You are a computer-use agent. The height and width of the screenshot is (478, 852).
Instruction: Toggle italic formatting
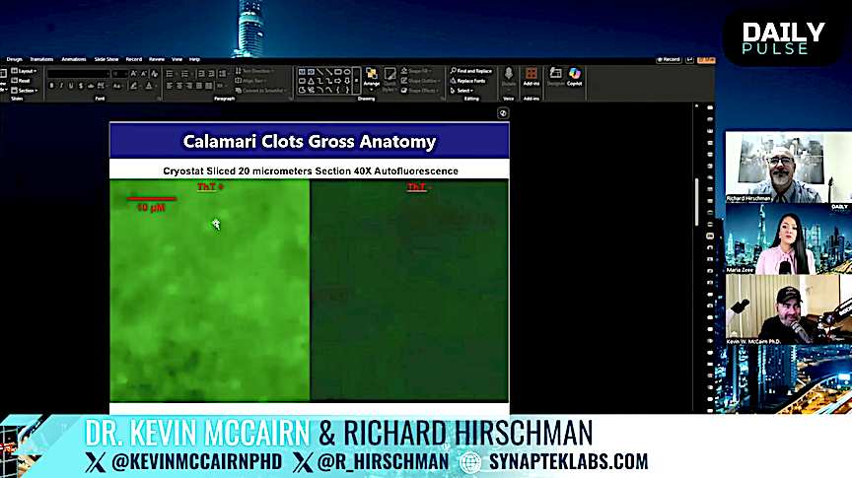click(x=61, y=86)
